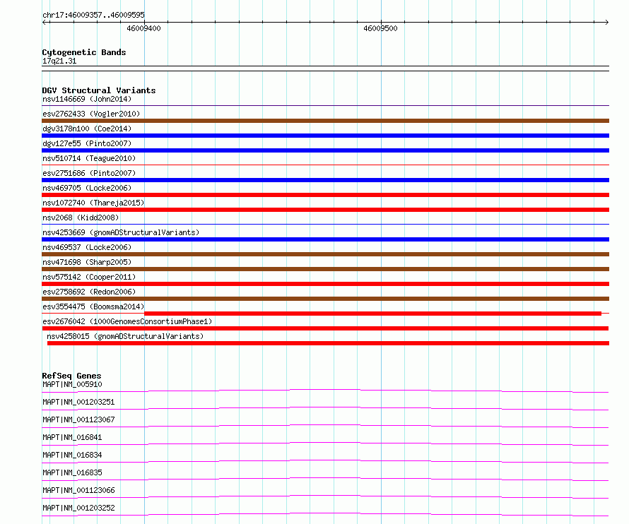
Task: Open variant nsv469537 (Locke2006)
Action: click(87, 247)
